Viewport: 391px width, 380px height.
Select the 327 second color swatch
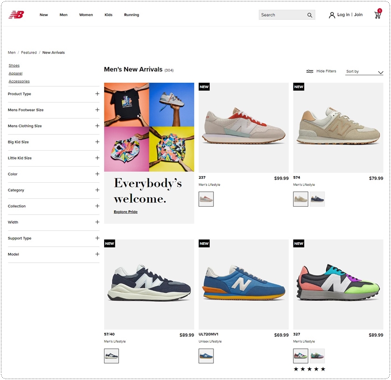pos(318,356)
